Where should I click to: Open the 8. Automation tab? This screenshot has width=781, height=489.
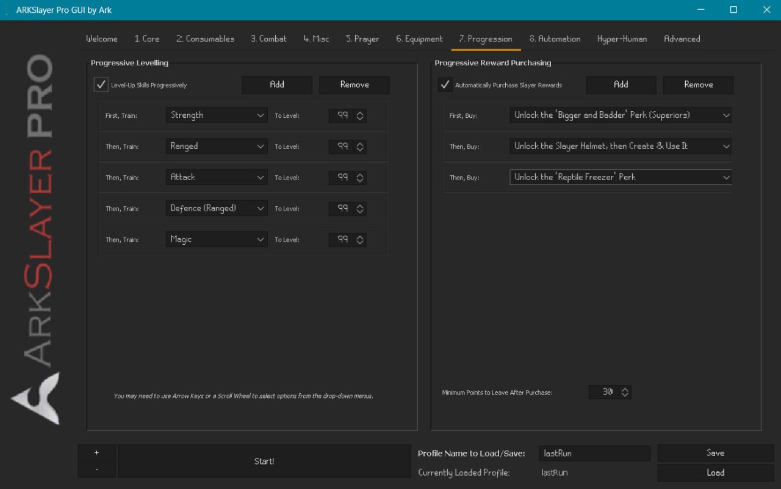pos(555,38)
